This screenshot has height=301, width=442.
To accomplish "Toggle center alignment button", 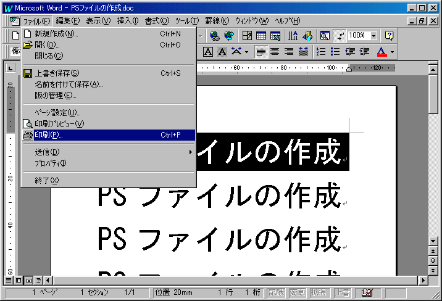I will pyautogui.click(x=275, y=52).
